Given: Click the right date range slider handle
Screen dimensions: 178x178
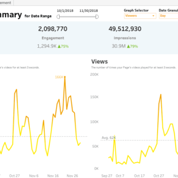Looking at the screenshot, I should click(97, 17).
